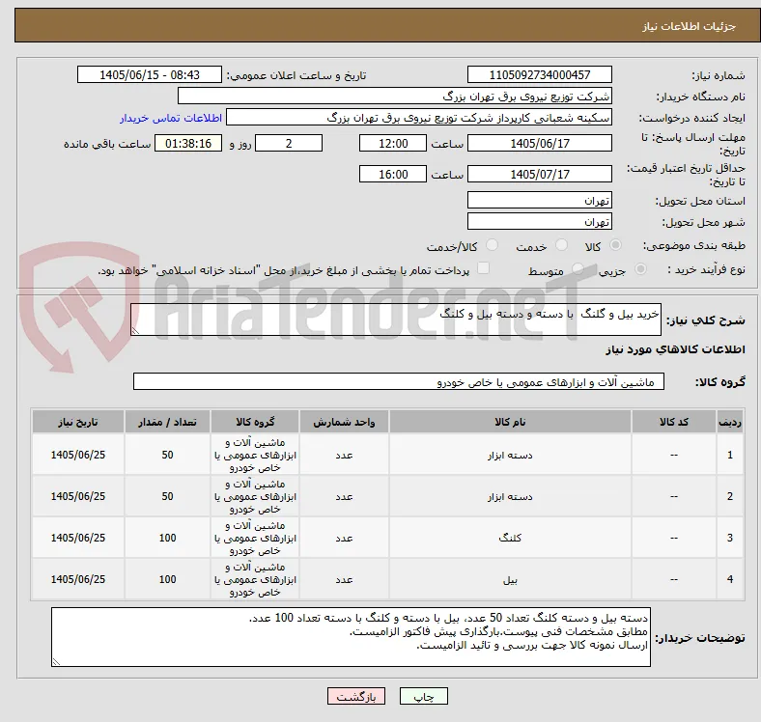Screen dimensions: 761x722
Task: Click the unit عدد in row 3
Action: coord(344,538)
